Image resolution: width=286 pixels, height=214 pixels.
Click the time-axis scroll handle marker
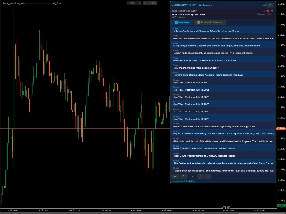pos(226,208)
